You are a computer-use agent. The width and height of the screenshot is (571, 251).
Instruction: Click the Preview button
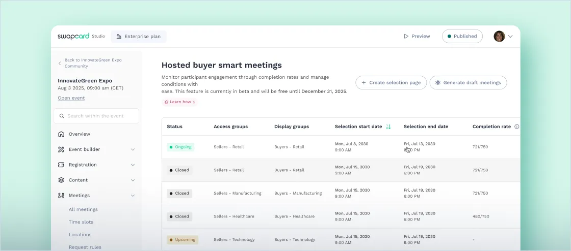tap(417, 36)
